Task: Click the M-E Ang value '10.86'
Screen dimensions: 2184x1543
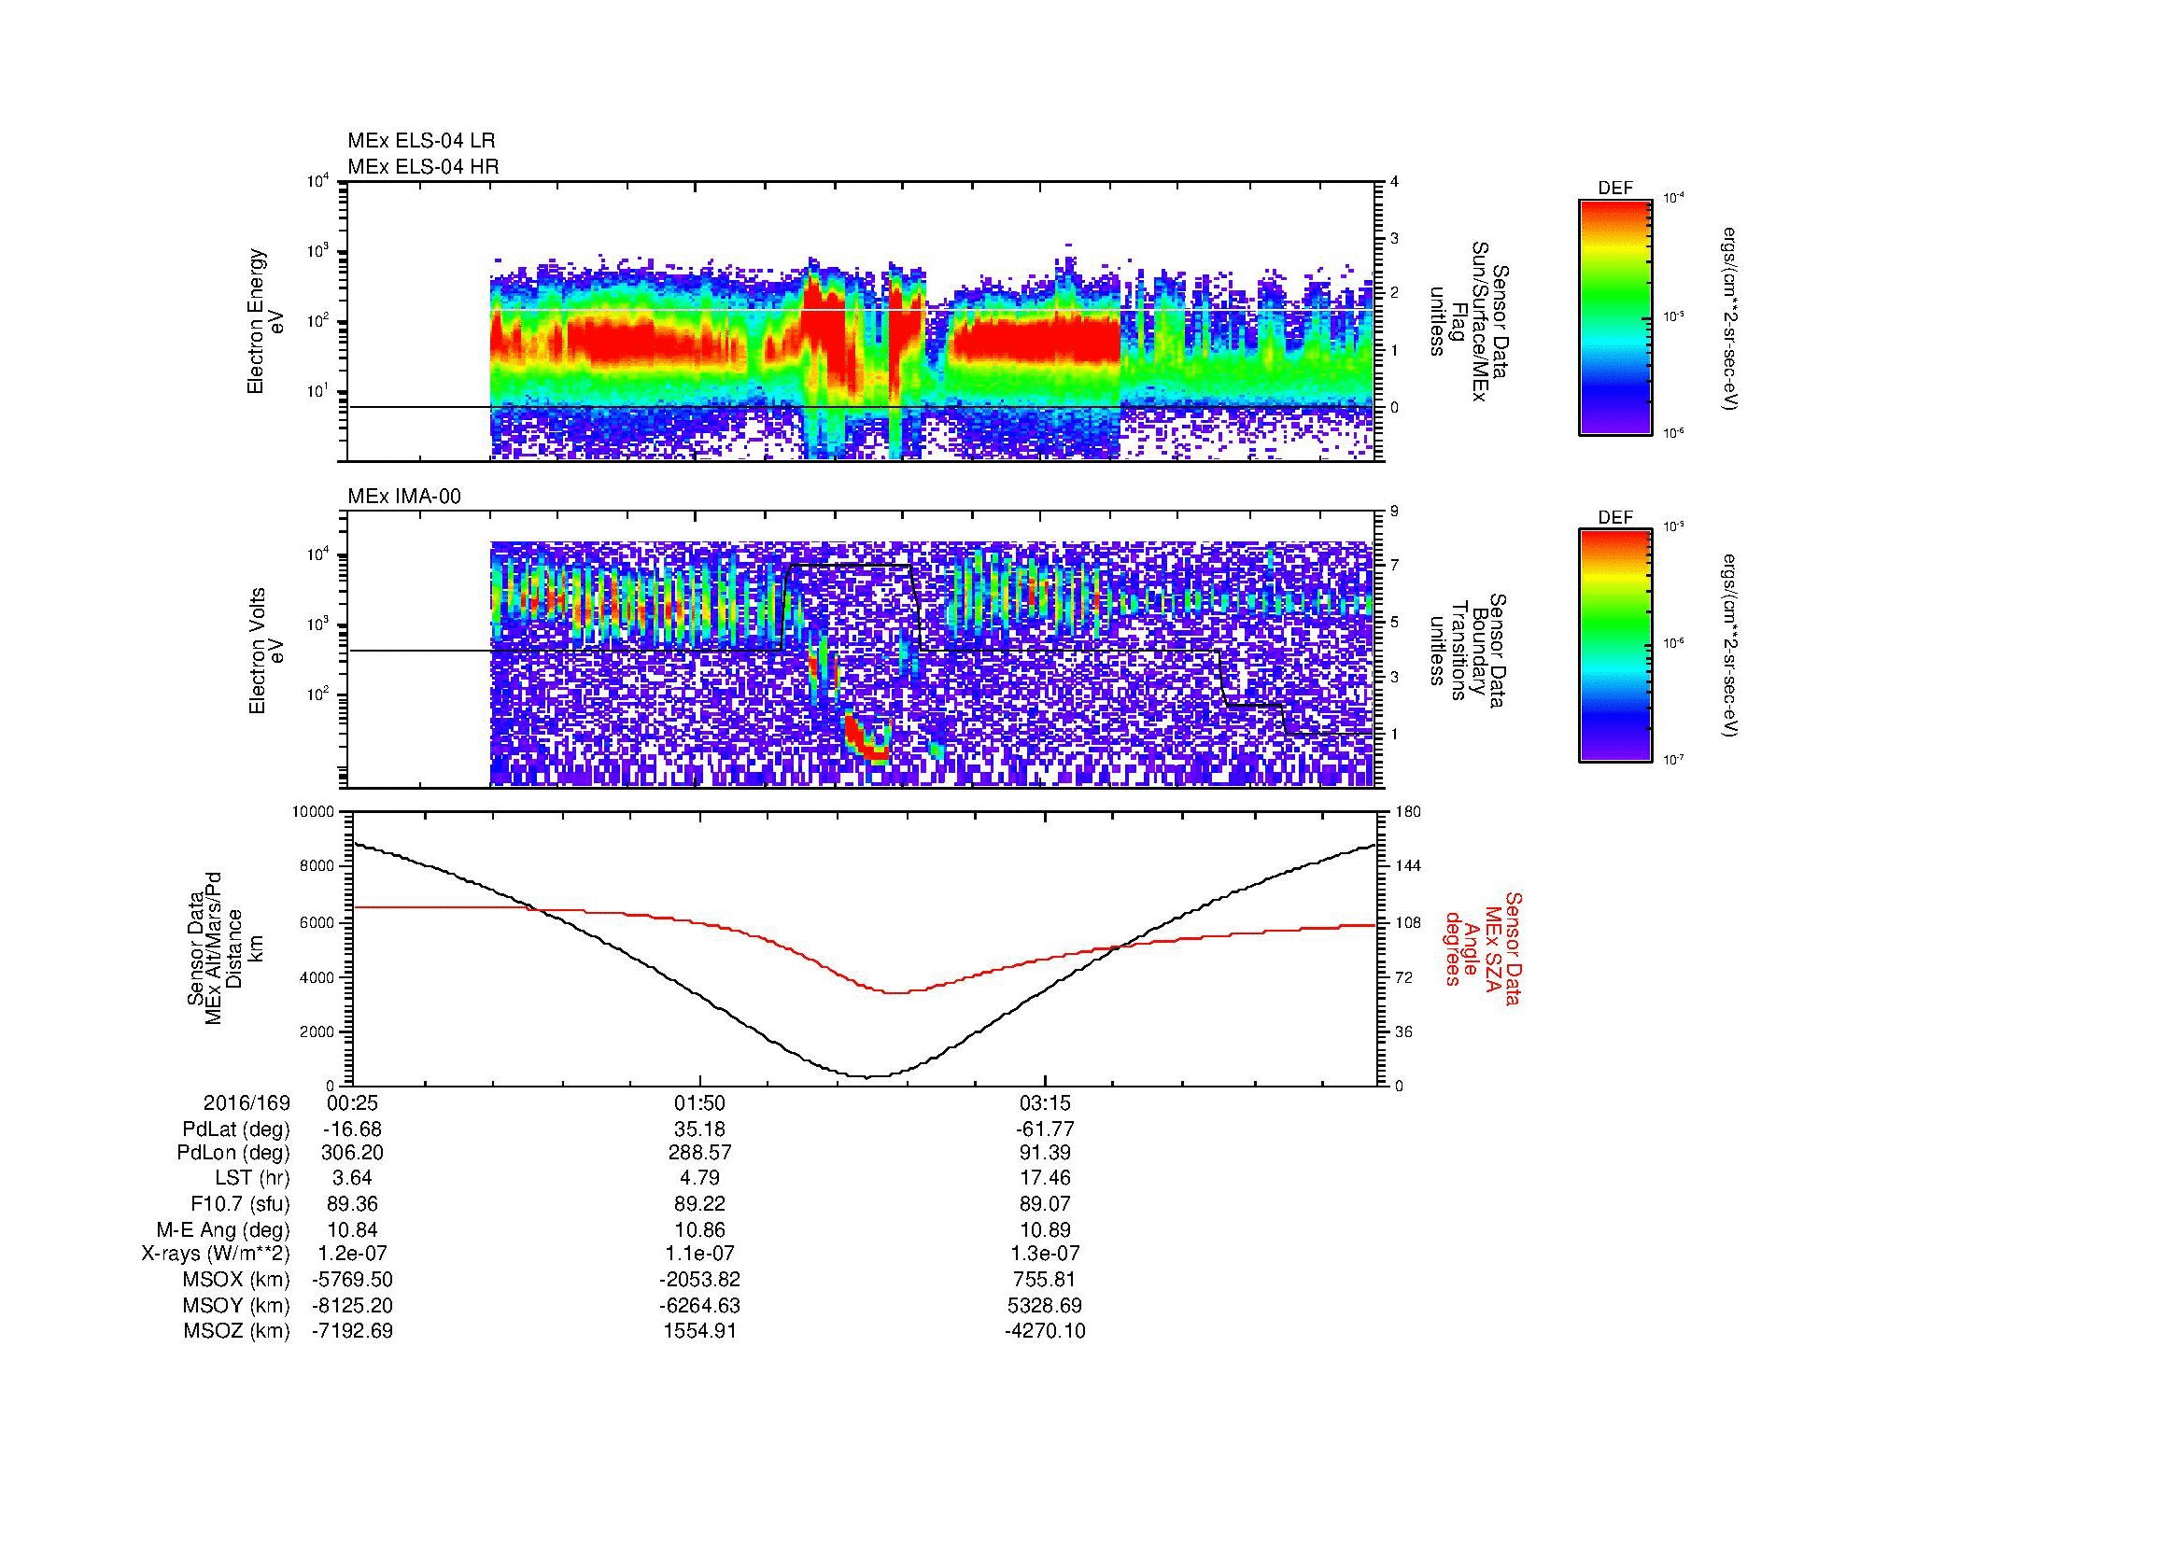Action: point(700,1229)
